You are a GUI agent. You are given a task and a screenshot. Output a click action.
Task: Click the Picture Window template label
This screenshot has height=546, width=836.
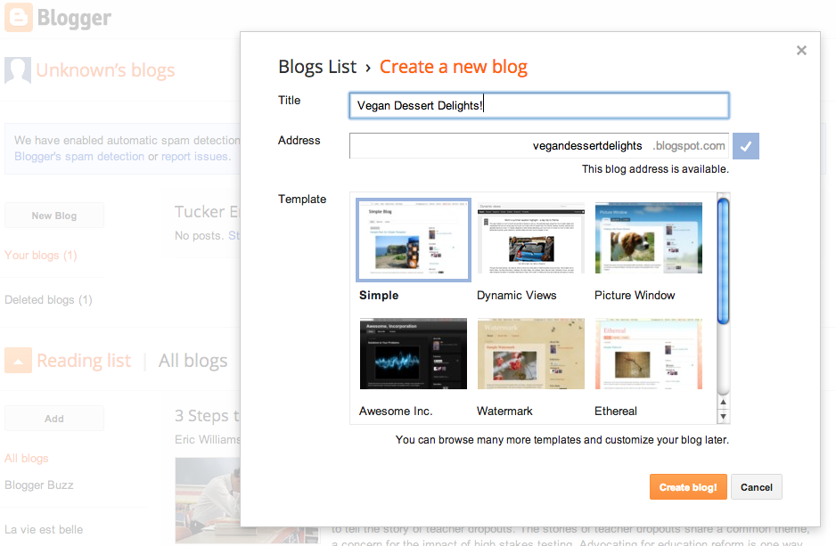tap(635, 295)
